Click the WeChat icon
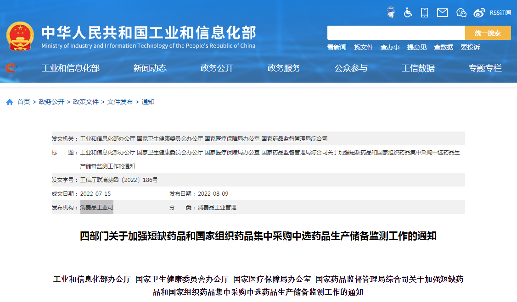Image resolution: width=517 pixels, height=302 pixels. click(x=461, y=12)
